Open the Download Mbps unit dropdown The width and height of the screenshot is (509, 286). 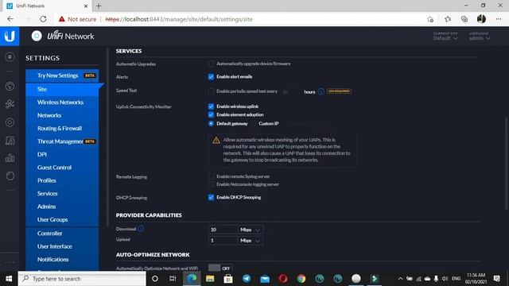tap(250, 230)
